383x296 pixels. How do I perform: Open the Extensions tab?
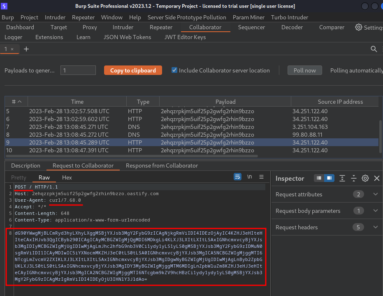click(x=49, y=37)
